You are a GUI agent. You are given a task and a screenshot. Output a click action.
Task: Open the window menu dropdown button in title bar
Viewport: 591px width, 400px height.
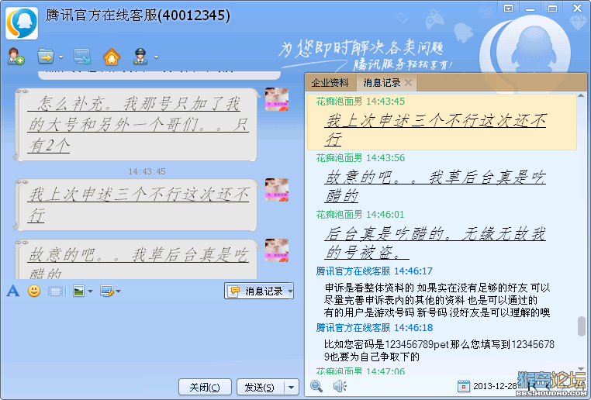pyautogui.click(x=508, y=8)
